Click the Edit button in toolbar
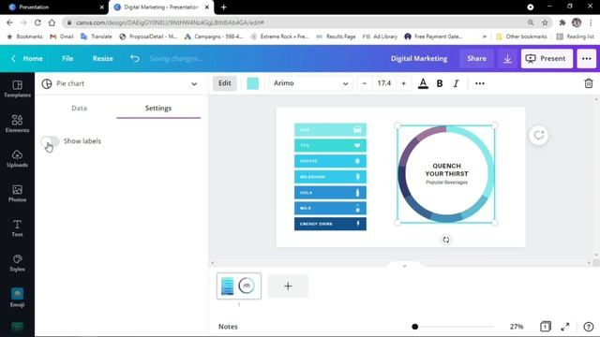This screenshot has width=600, height=337. [225, 83]
